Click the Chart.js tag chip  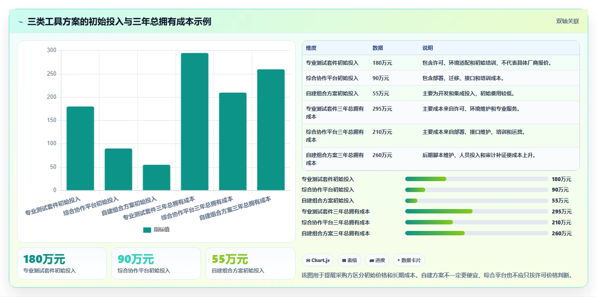tap(318, 260)
